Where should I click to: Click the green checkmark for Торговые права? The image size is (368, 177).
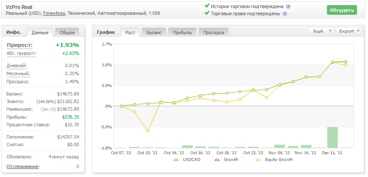(x=207, y=13)
